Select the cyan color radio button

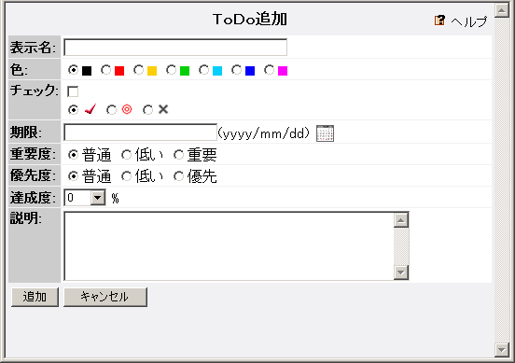pyautogui.click(x=203, y=70)
